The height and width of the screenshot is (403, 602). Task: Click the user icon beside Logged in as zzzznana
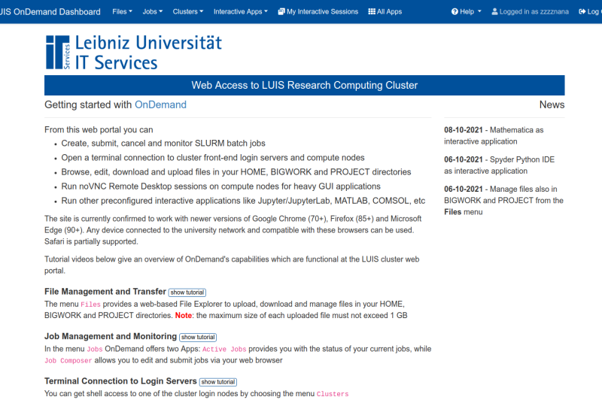(x=494, y=11)
